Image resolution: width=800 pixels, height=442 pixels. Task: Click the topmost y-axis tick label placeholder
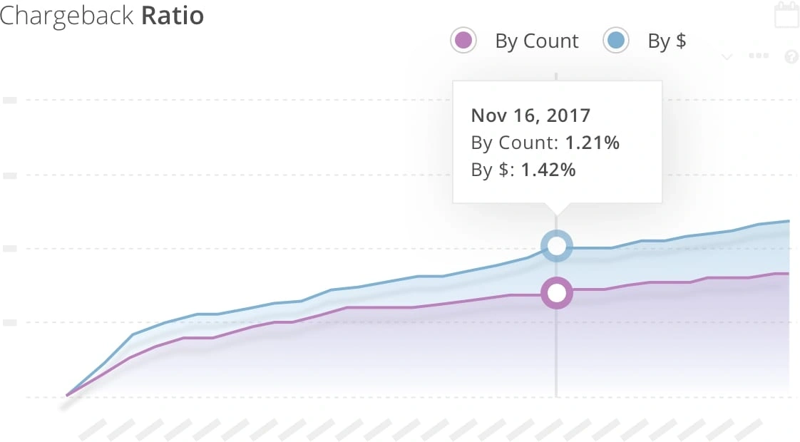10,100
